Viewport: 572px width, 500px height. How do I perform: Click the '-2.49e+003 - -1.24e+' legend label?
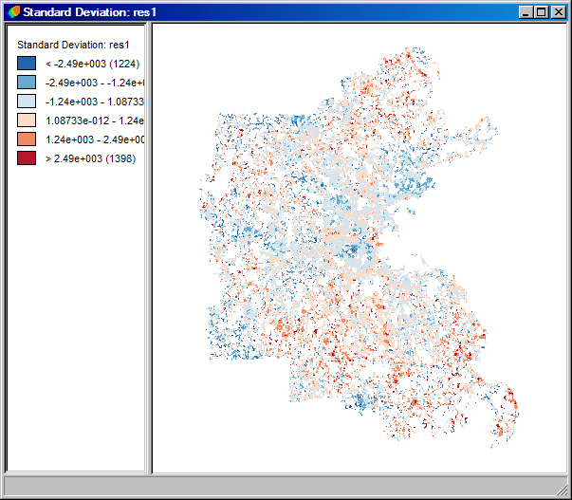click(x=95, y=83)
